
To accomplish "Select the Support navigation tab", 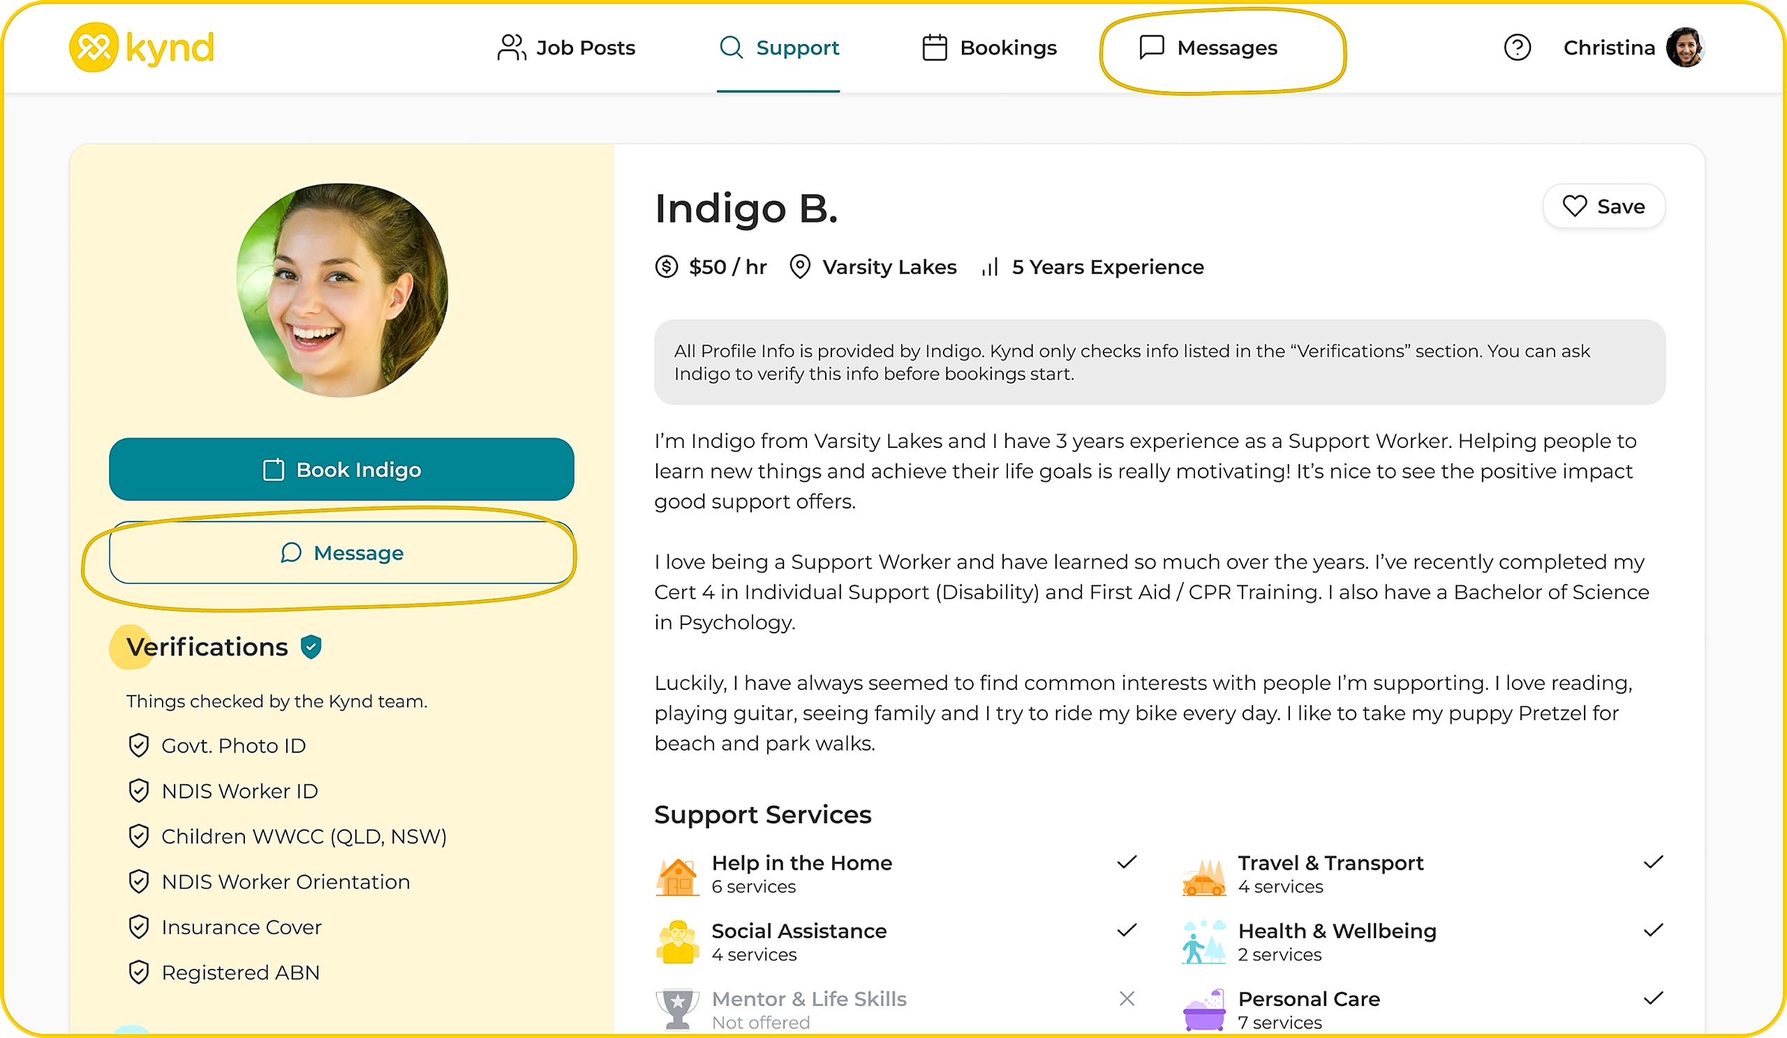I will [x=778, y=47].
